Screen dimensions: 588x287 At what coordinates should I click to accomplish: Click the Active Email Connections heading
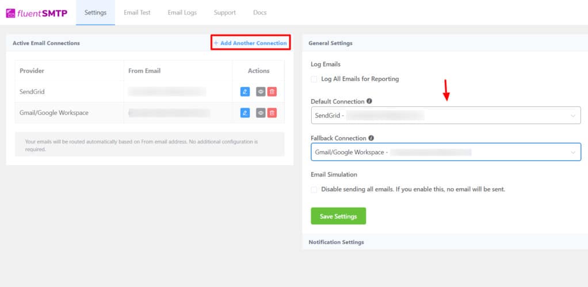46,43
